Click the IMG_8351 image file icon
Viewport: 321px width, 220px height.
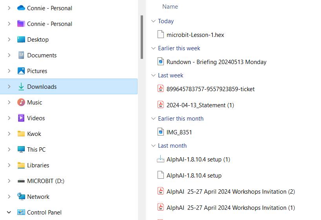coord(160,132)
